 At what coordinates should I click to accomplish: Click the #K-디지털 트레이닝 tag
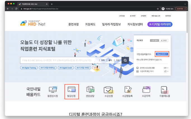point(48,68)
